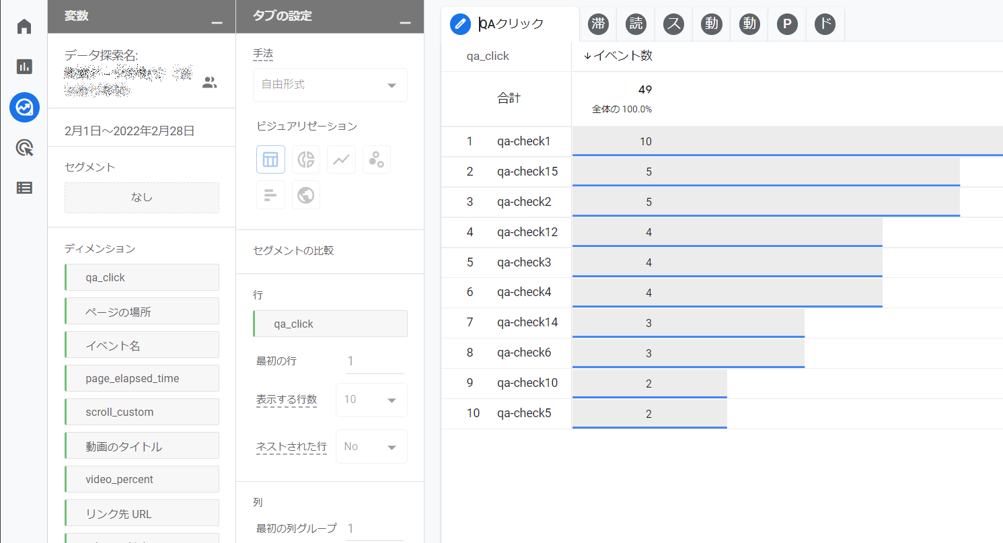
Task: Open 表示する行数 dropdown
Action: click(371, 400)
